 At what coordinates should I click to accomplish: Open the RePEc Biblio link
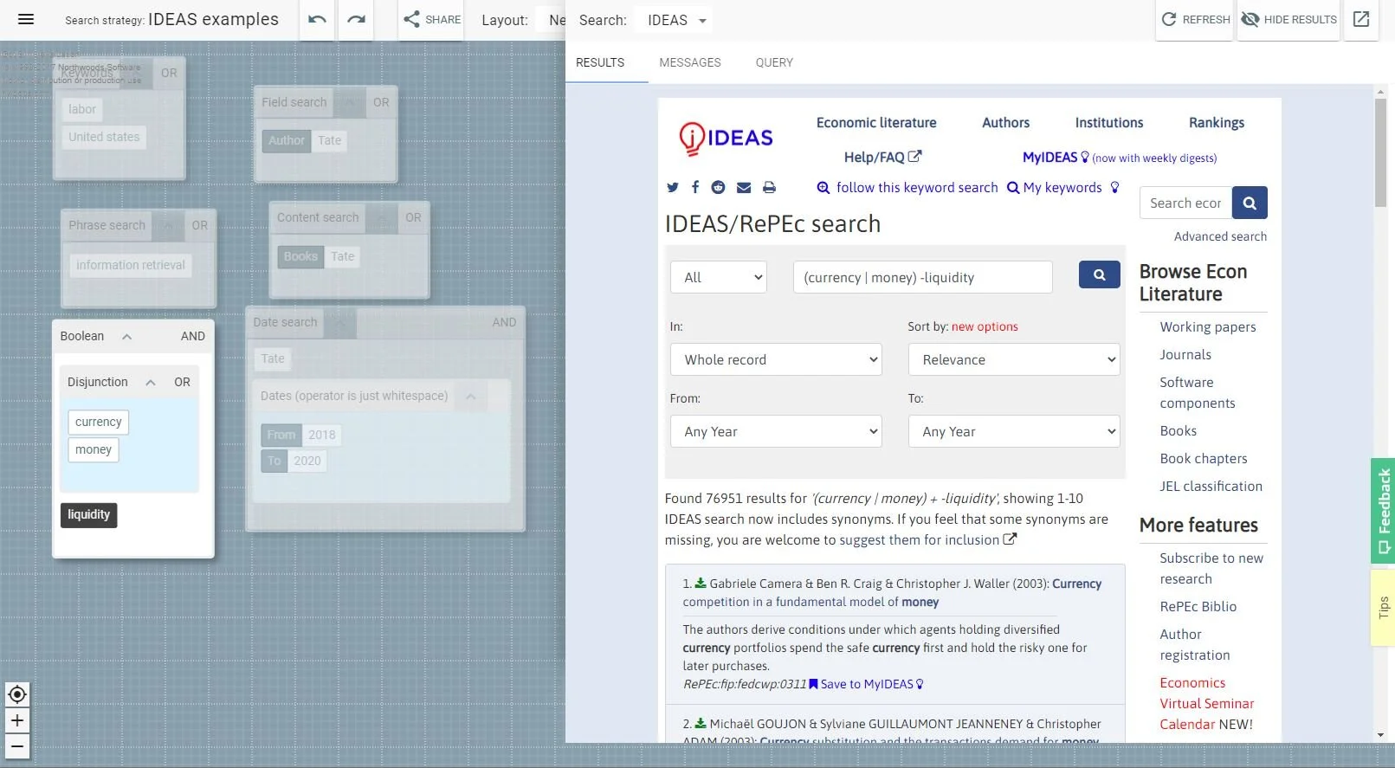pyautogui.click(x=1198, y=606)
